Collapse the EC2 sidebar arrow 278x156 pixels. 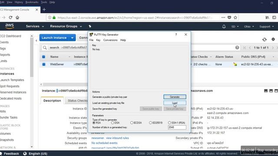pos(36,41)
